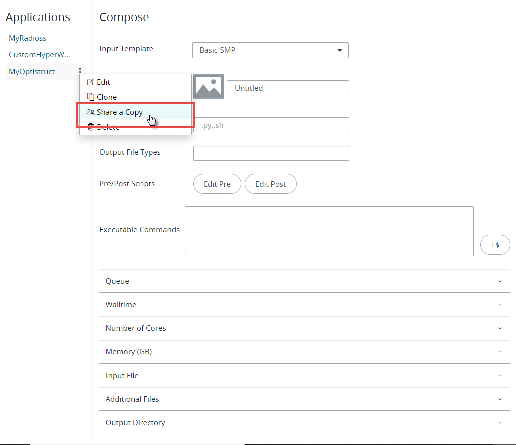Click the .py,.sh file types field
This screenshot has height=445, width=516.
click(x=271, y=125)
